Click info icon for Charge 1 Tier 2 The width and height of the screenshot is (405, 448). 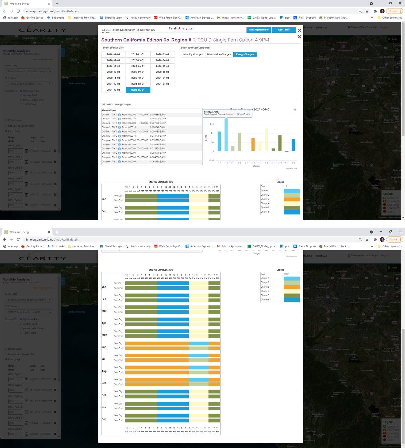[119, 119]
